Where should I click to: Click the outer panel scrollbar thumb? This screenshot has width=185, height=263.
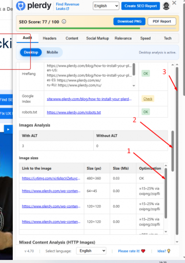pos(177,151)
